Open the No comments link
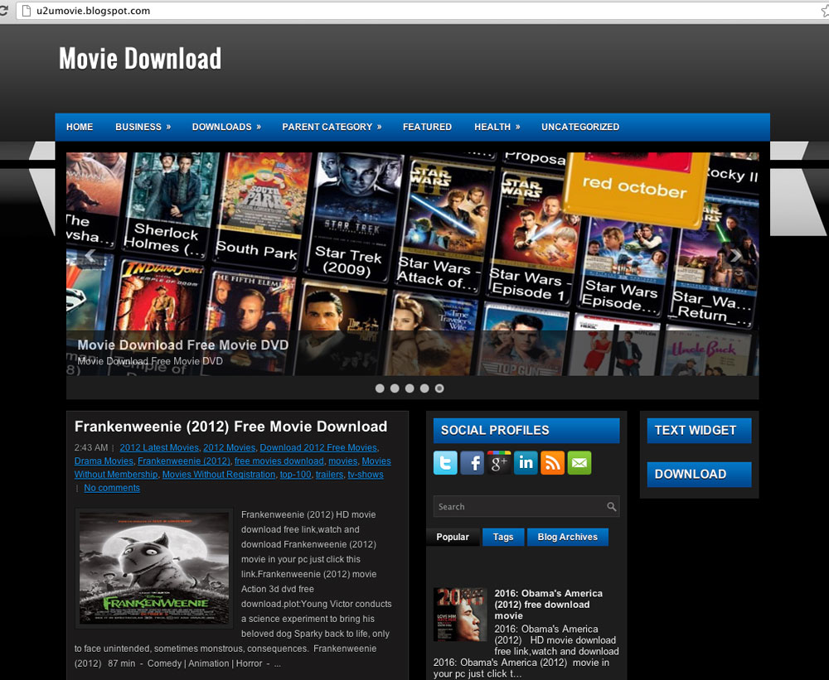Viewport: 829px width, 680px height. tap(112, 488)
